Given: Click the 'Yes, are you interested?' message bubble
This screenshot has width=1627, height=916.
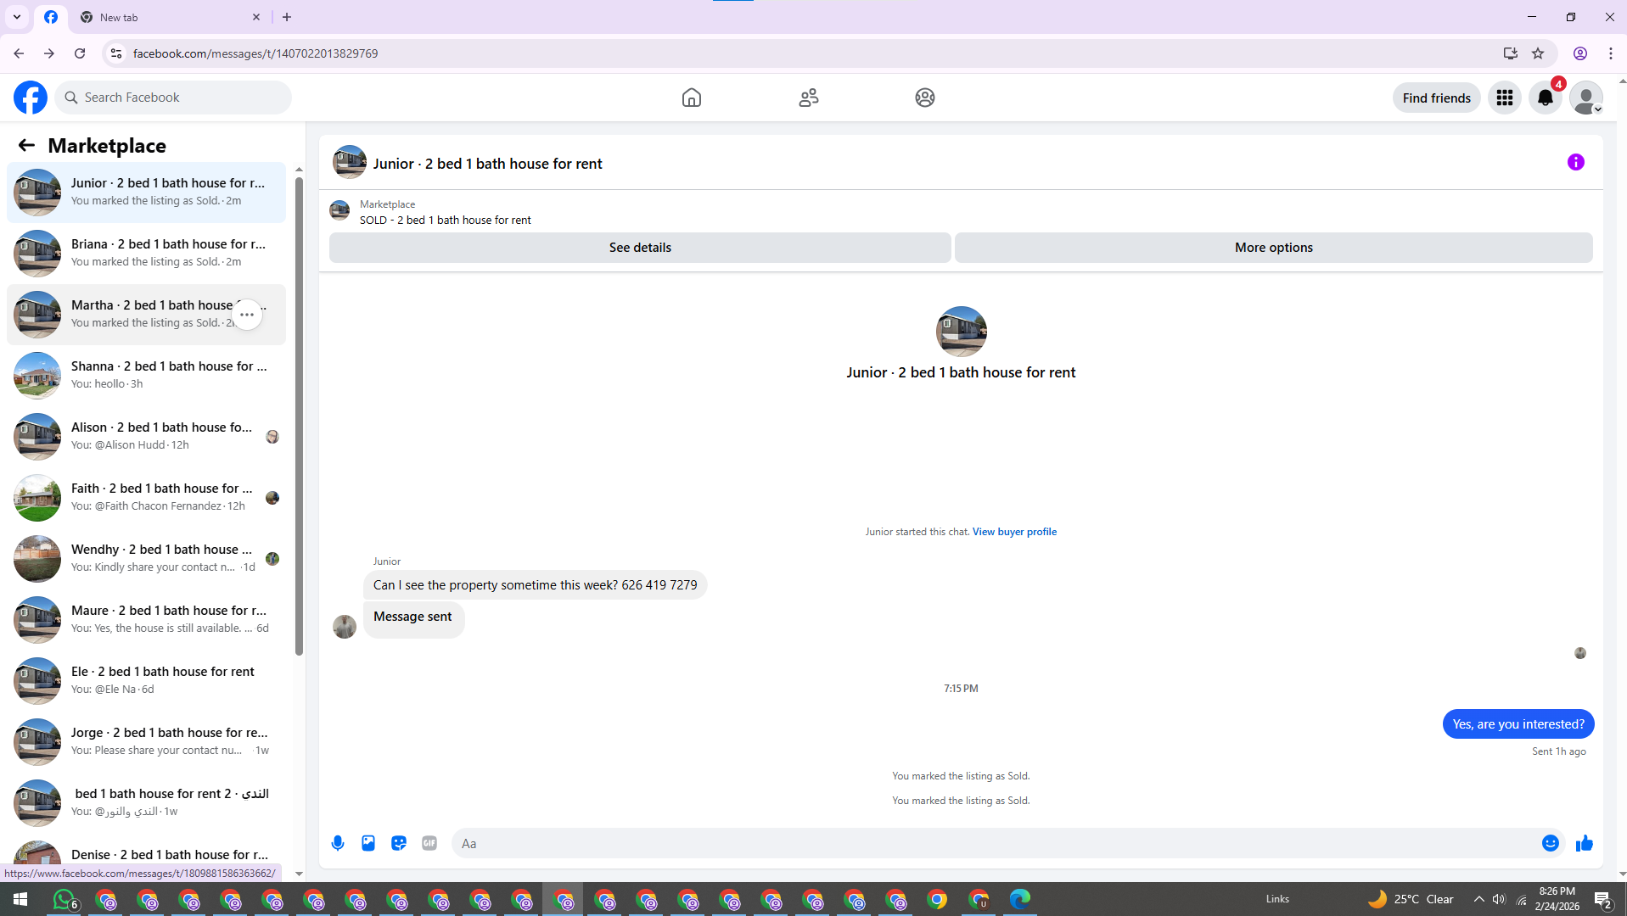Looking at the screenshot, I should click(x=1518, y=724).
